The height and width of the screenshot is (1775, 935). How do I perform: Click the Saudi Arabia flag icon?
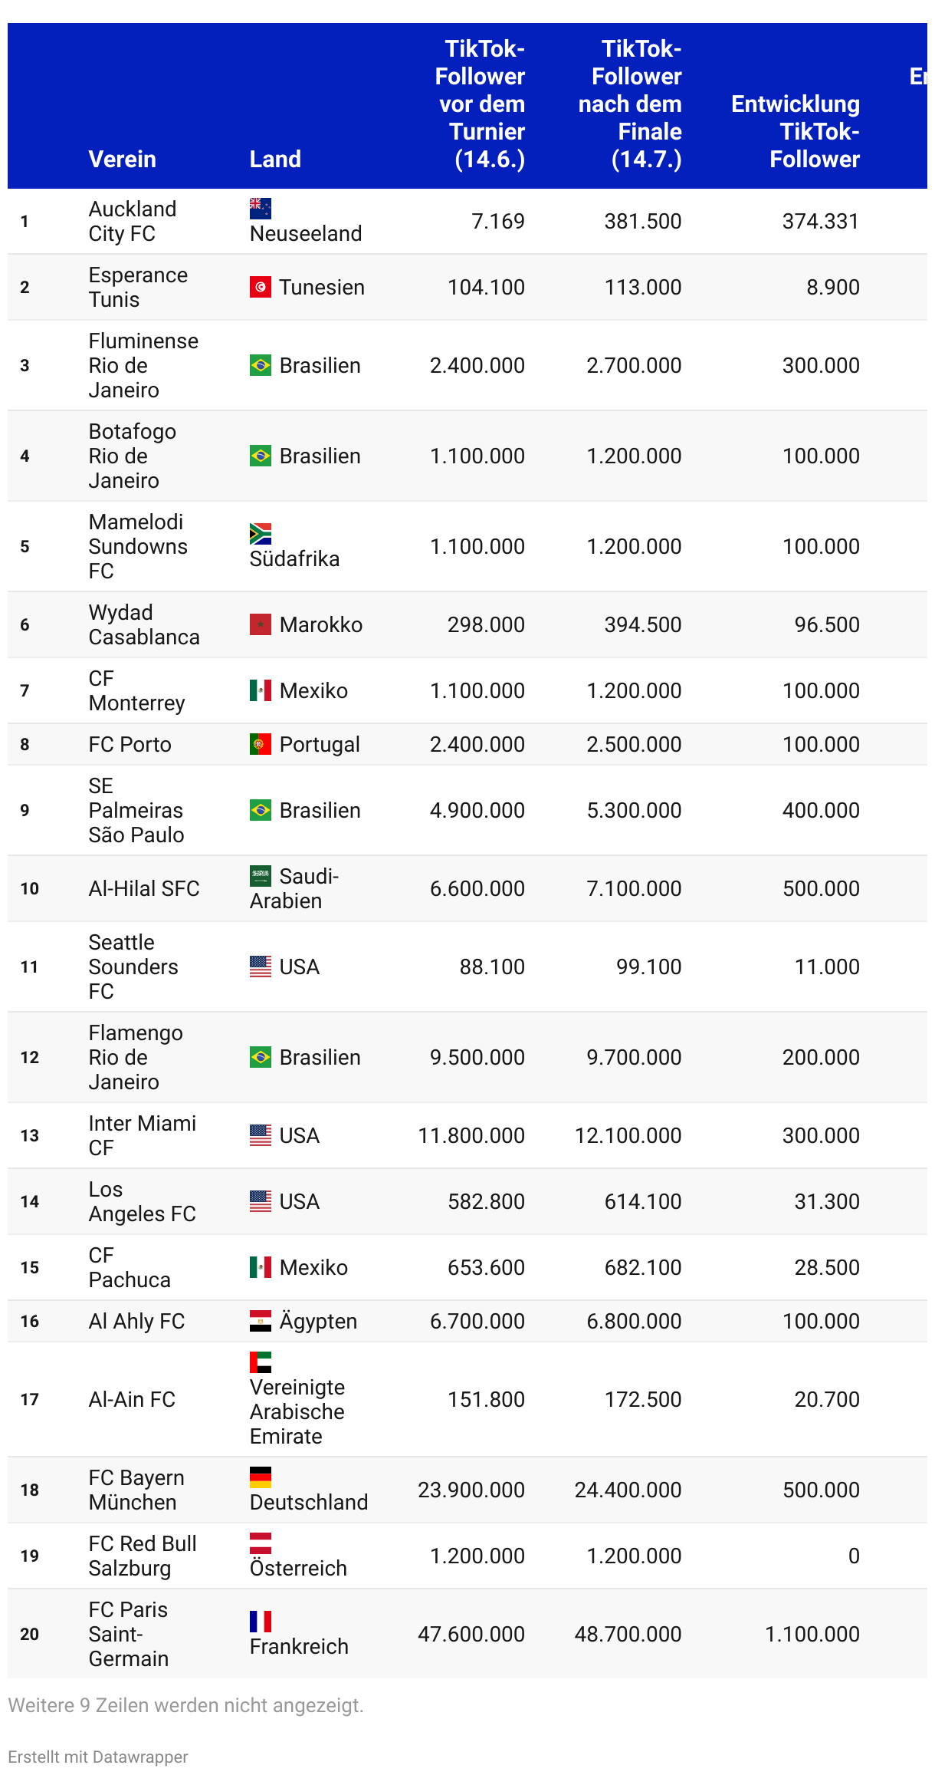point(261,876)
